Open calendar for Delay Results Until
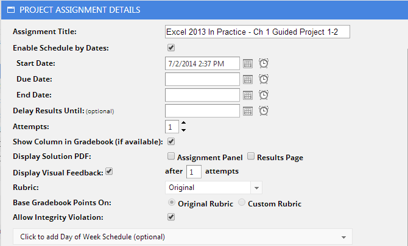 (x=247, y=111)
